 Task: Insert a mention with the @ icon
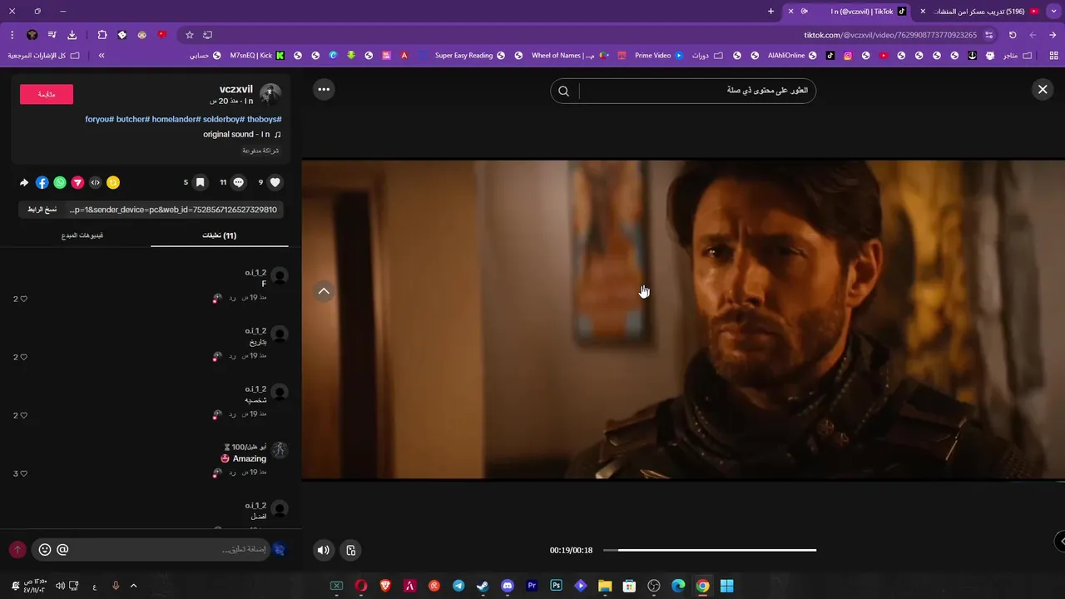(62, 550)
